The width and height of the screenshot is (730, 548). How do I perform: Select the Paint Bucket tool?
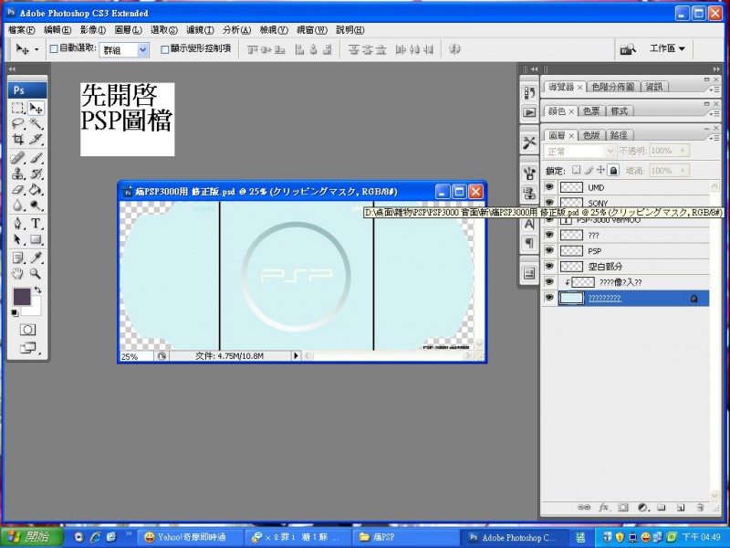[x=36, y=190]
